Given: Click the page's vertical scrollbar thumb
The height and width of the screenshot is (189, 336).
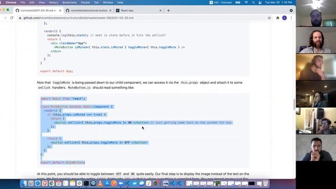Looking at the screenshot, I should coord(294,104).
